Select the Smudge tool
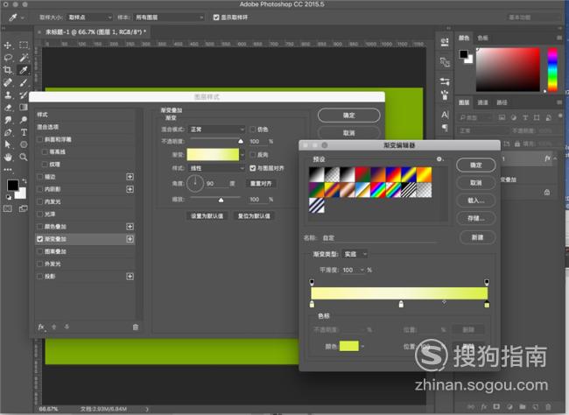Image resolution: width=569 pixels, height=415 pixels. click(x=8, y=120)
